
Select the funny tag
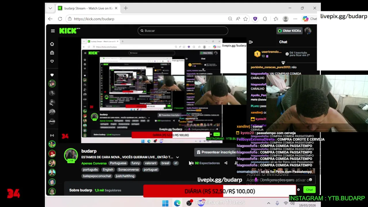[135, 163]
